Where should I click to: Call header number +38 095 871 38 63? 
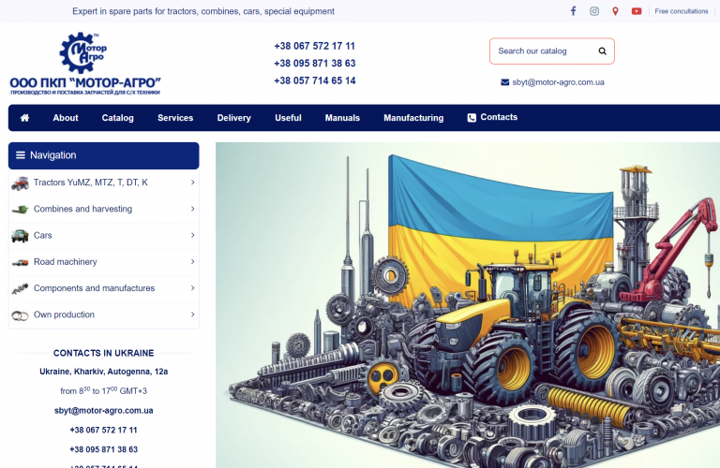[315, 64]
